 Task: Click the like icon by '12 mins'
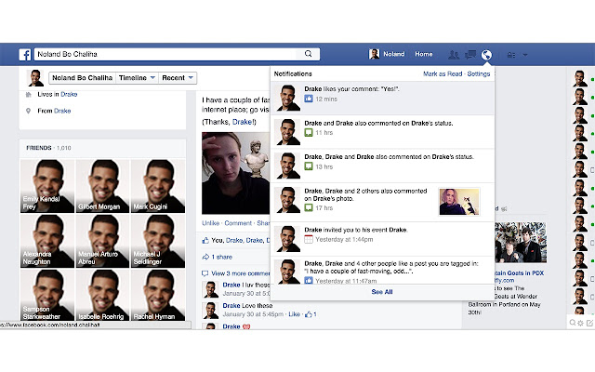click(309, 99)
